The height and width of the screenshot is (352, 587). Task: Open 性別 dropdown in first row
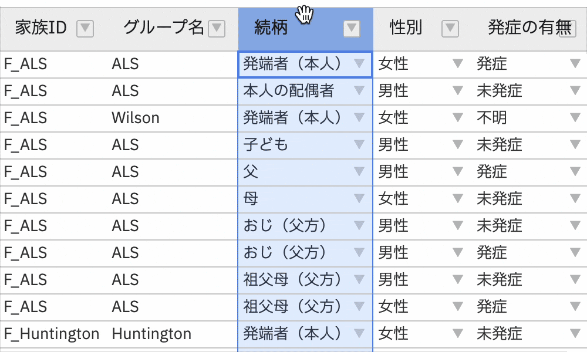tap(458, 64)
